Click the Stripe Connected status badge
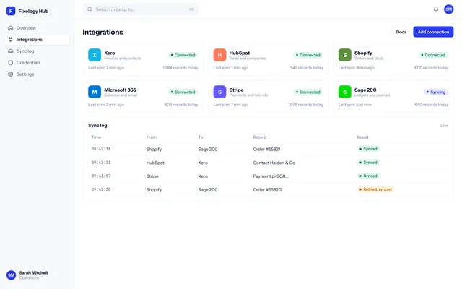The image size is (462, 289). click(308, 92)
